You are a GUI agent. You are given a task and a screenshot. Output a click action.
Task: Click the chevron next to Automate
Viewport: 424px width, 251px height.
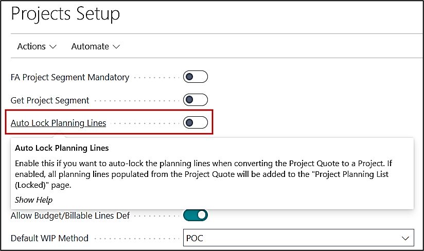coord(116,47)
